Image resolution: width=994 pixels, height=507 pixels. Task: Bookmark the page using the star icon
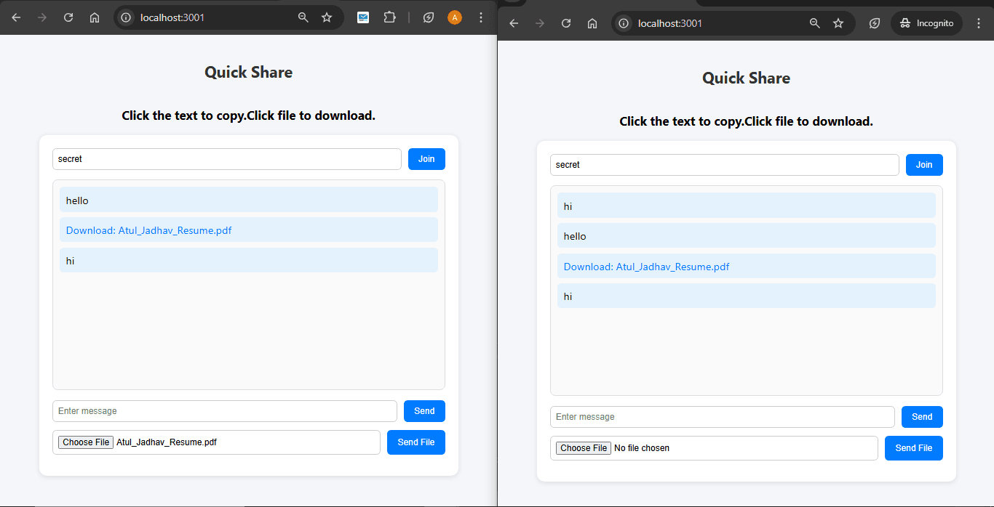(x=327, y=17)
